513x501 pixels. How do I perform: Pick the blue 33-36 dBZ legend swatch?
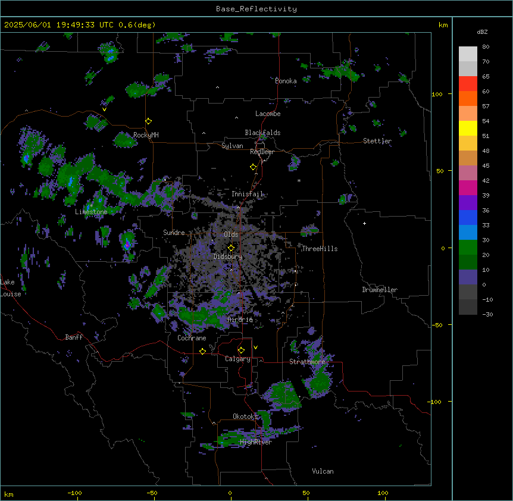(468, 217)
